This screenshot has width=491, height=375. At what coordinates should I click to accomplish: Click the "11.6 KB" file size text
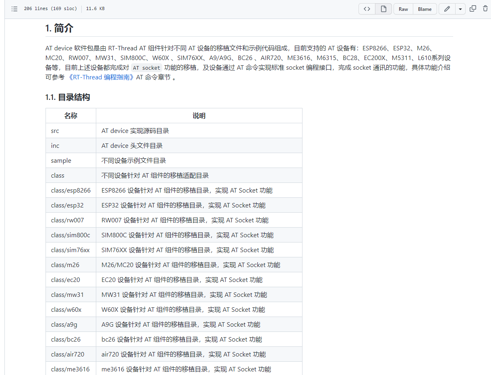95,9
